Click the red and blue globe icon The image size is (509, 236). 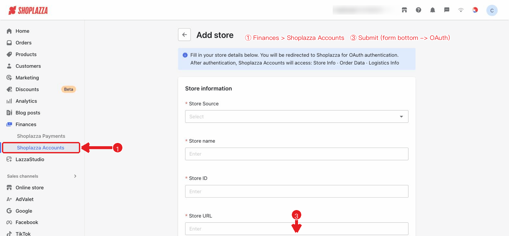pyautogui.click(x=475, y=10)
